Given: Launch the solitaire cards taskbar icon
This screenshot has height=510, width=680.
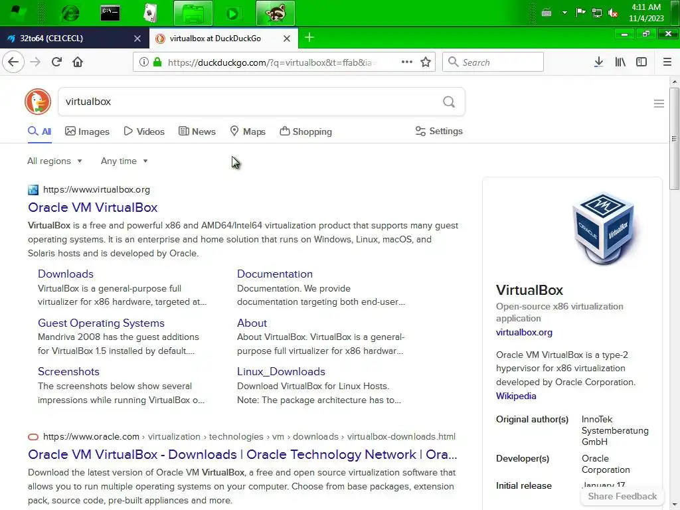Looking at the screenshot, I should [x=150, y=13].
